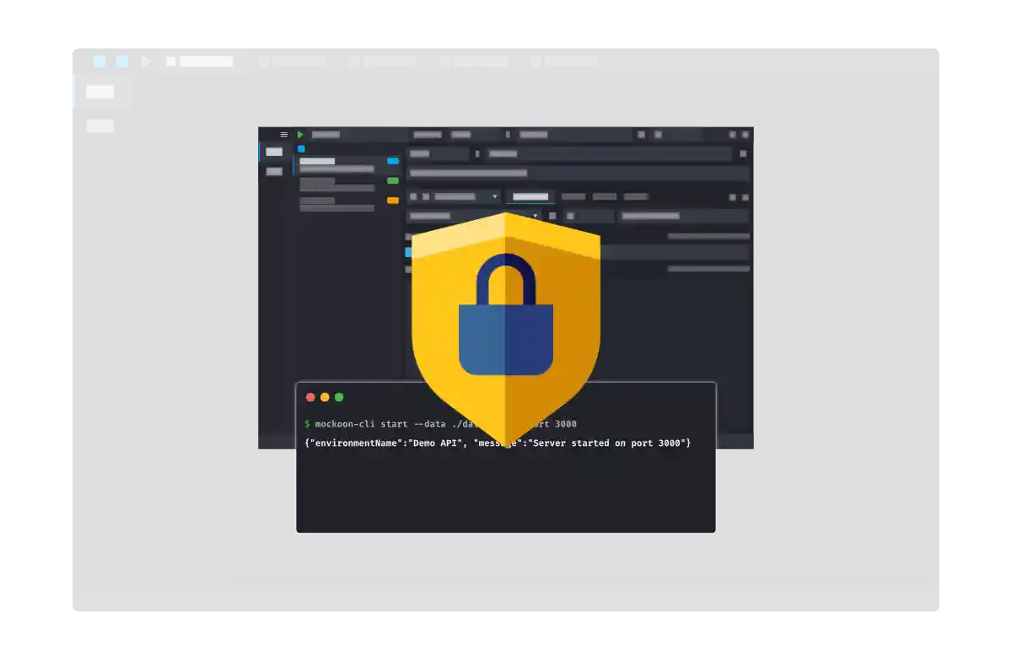Click green play icon in light background window
Viewport: 1012px width, 660px height.
(x=147, y=62)
